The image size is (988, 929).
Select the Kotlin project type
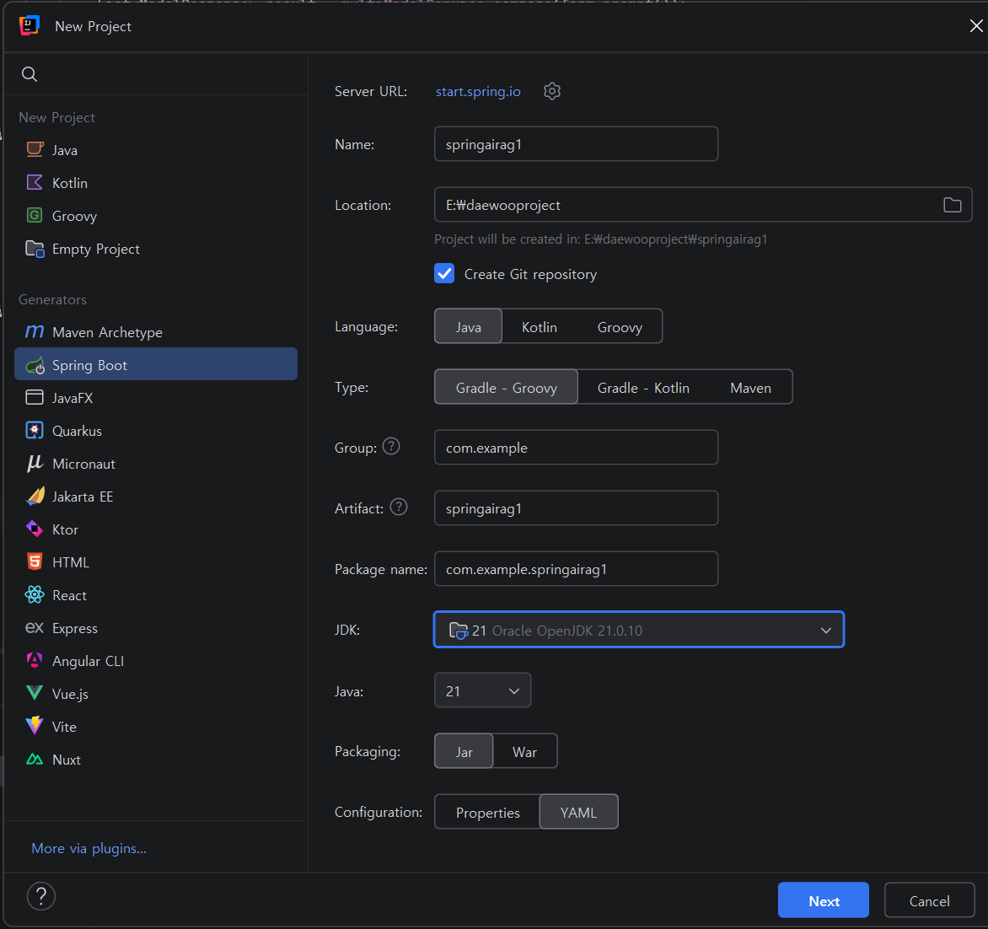click(x=156, y=183)
